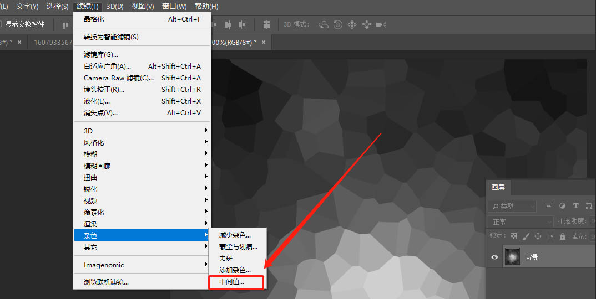Open the 类型 layer filter dropdown

click(x=512, y=206)
